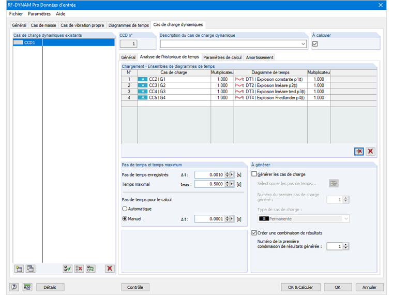
Task: Click the OK & Calculer button
Action: coord(300,287)
